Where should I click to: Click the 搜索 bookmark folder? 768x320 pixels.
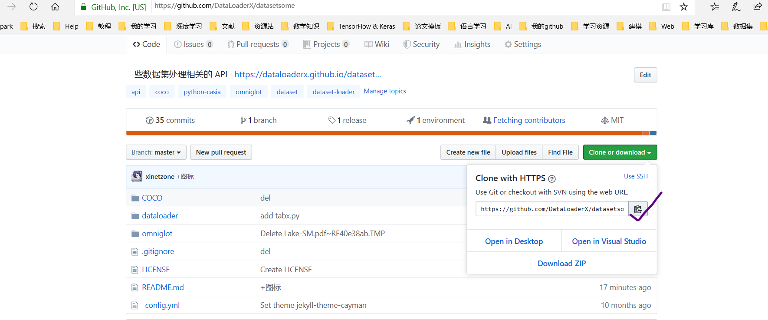point(33,26)
